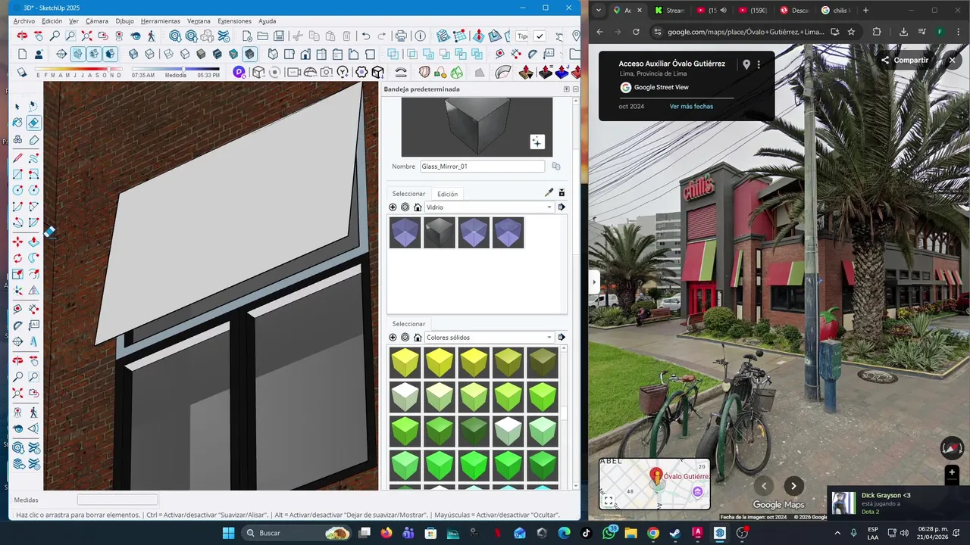This screenshot has height=545, width=970.
Task: Open Model Info icon in toolbar
Action: [x=420, y=36]
